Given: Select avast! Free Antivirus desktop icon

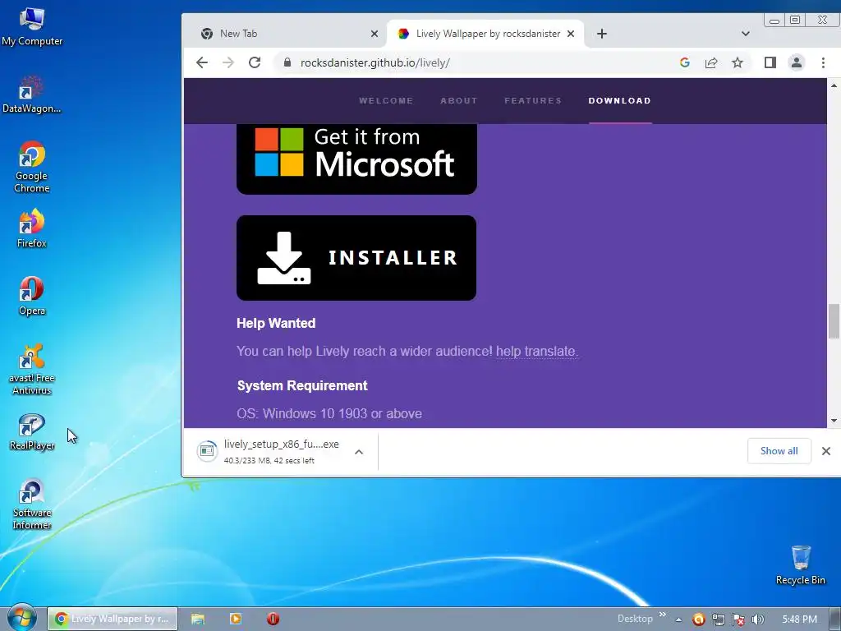Looking at the screenshot, I should 32,369.
